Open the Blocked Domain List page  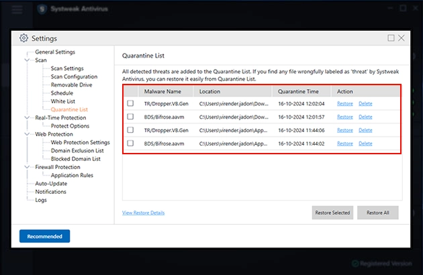point(76,159)
